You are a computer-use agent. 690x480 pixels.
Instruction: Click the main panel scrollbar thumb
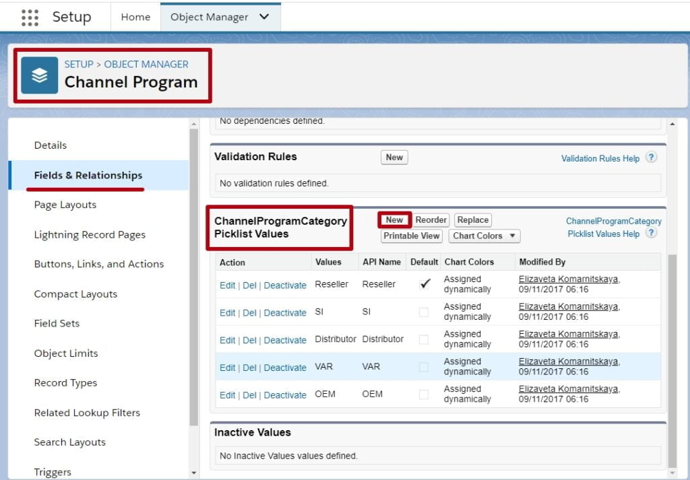tap(672, 360)
